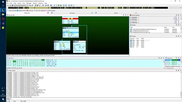Open the Jump menu
Viewport: 182px width, 102px height.
[15, 3]
